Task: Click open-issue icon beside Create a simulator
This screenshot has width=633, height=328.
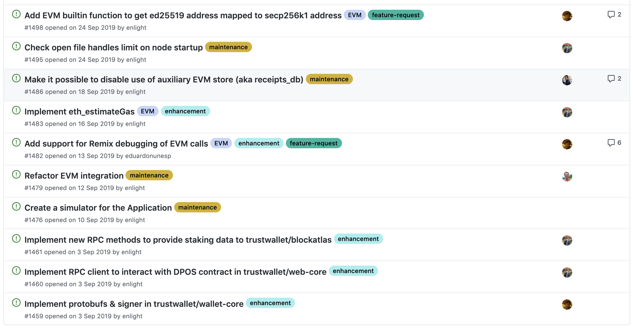Action: (x=16, y=206)
